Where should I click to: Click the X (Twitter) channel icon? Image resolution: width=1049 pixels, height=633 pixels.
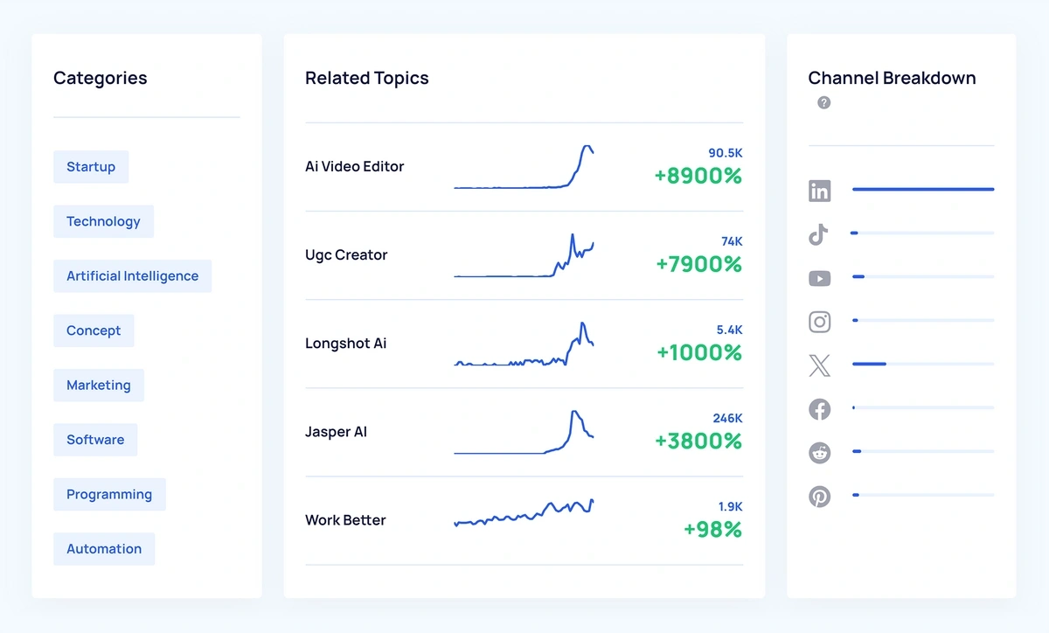819,365
